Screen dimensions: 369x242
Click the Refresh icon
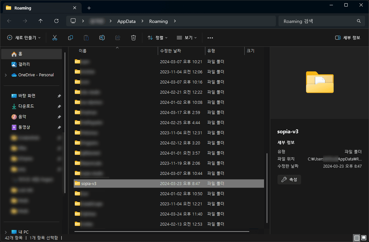click(56, 21)
